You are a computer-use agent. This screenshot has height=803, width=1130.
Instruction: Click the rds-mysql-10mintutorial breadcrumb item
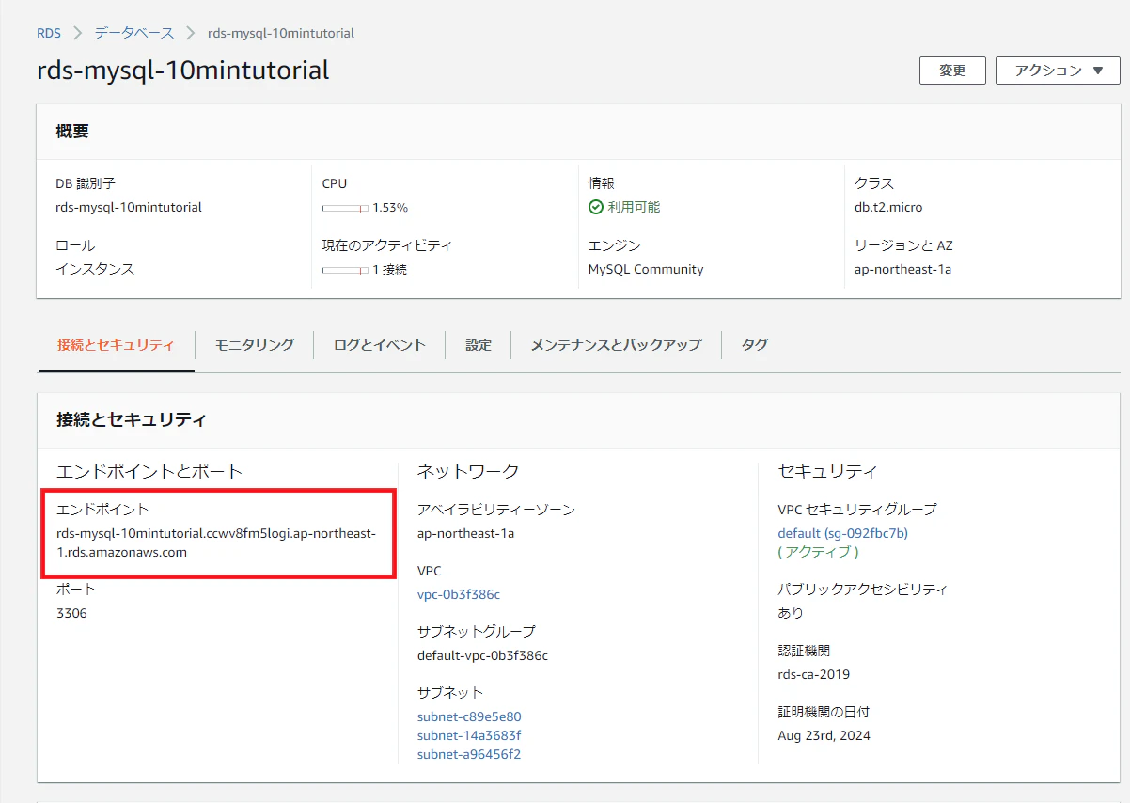pos(281,33)
